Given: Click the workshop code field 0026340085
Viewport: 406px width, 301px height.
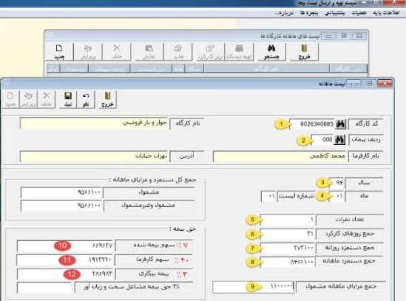Looking at the screenshot, I should tap(312, 124).
